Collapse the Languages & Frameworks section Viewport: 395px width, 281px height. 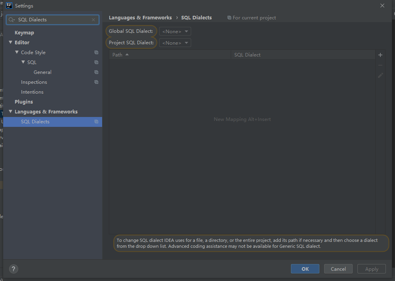click(x=10, y=111)
